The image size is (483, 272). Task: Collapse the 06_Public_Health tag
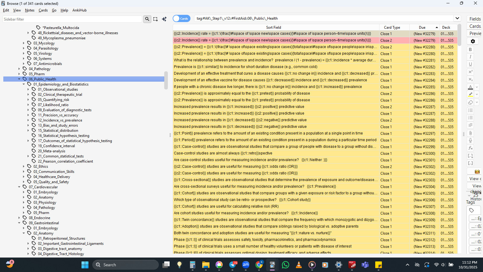[19, 79]
